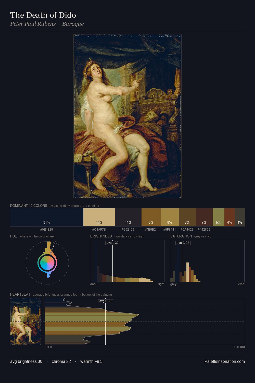Click the center of the hue color wheel
The height and width of the screenshot is (383, 255).
[x=47, y=263]
